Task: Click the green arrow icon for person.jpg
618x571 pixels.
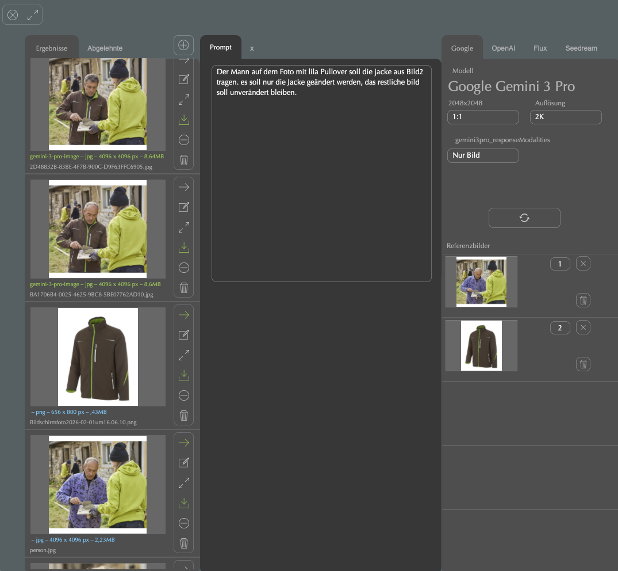Action: (184, 443)
